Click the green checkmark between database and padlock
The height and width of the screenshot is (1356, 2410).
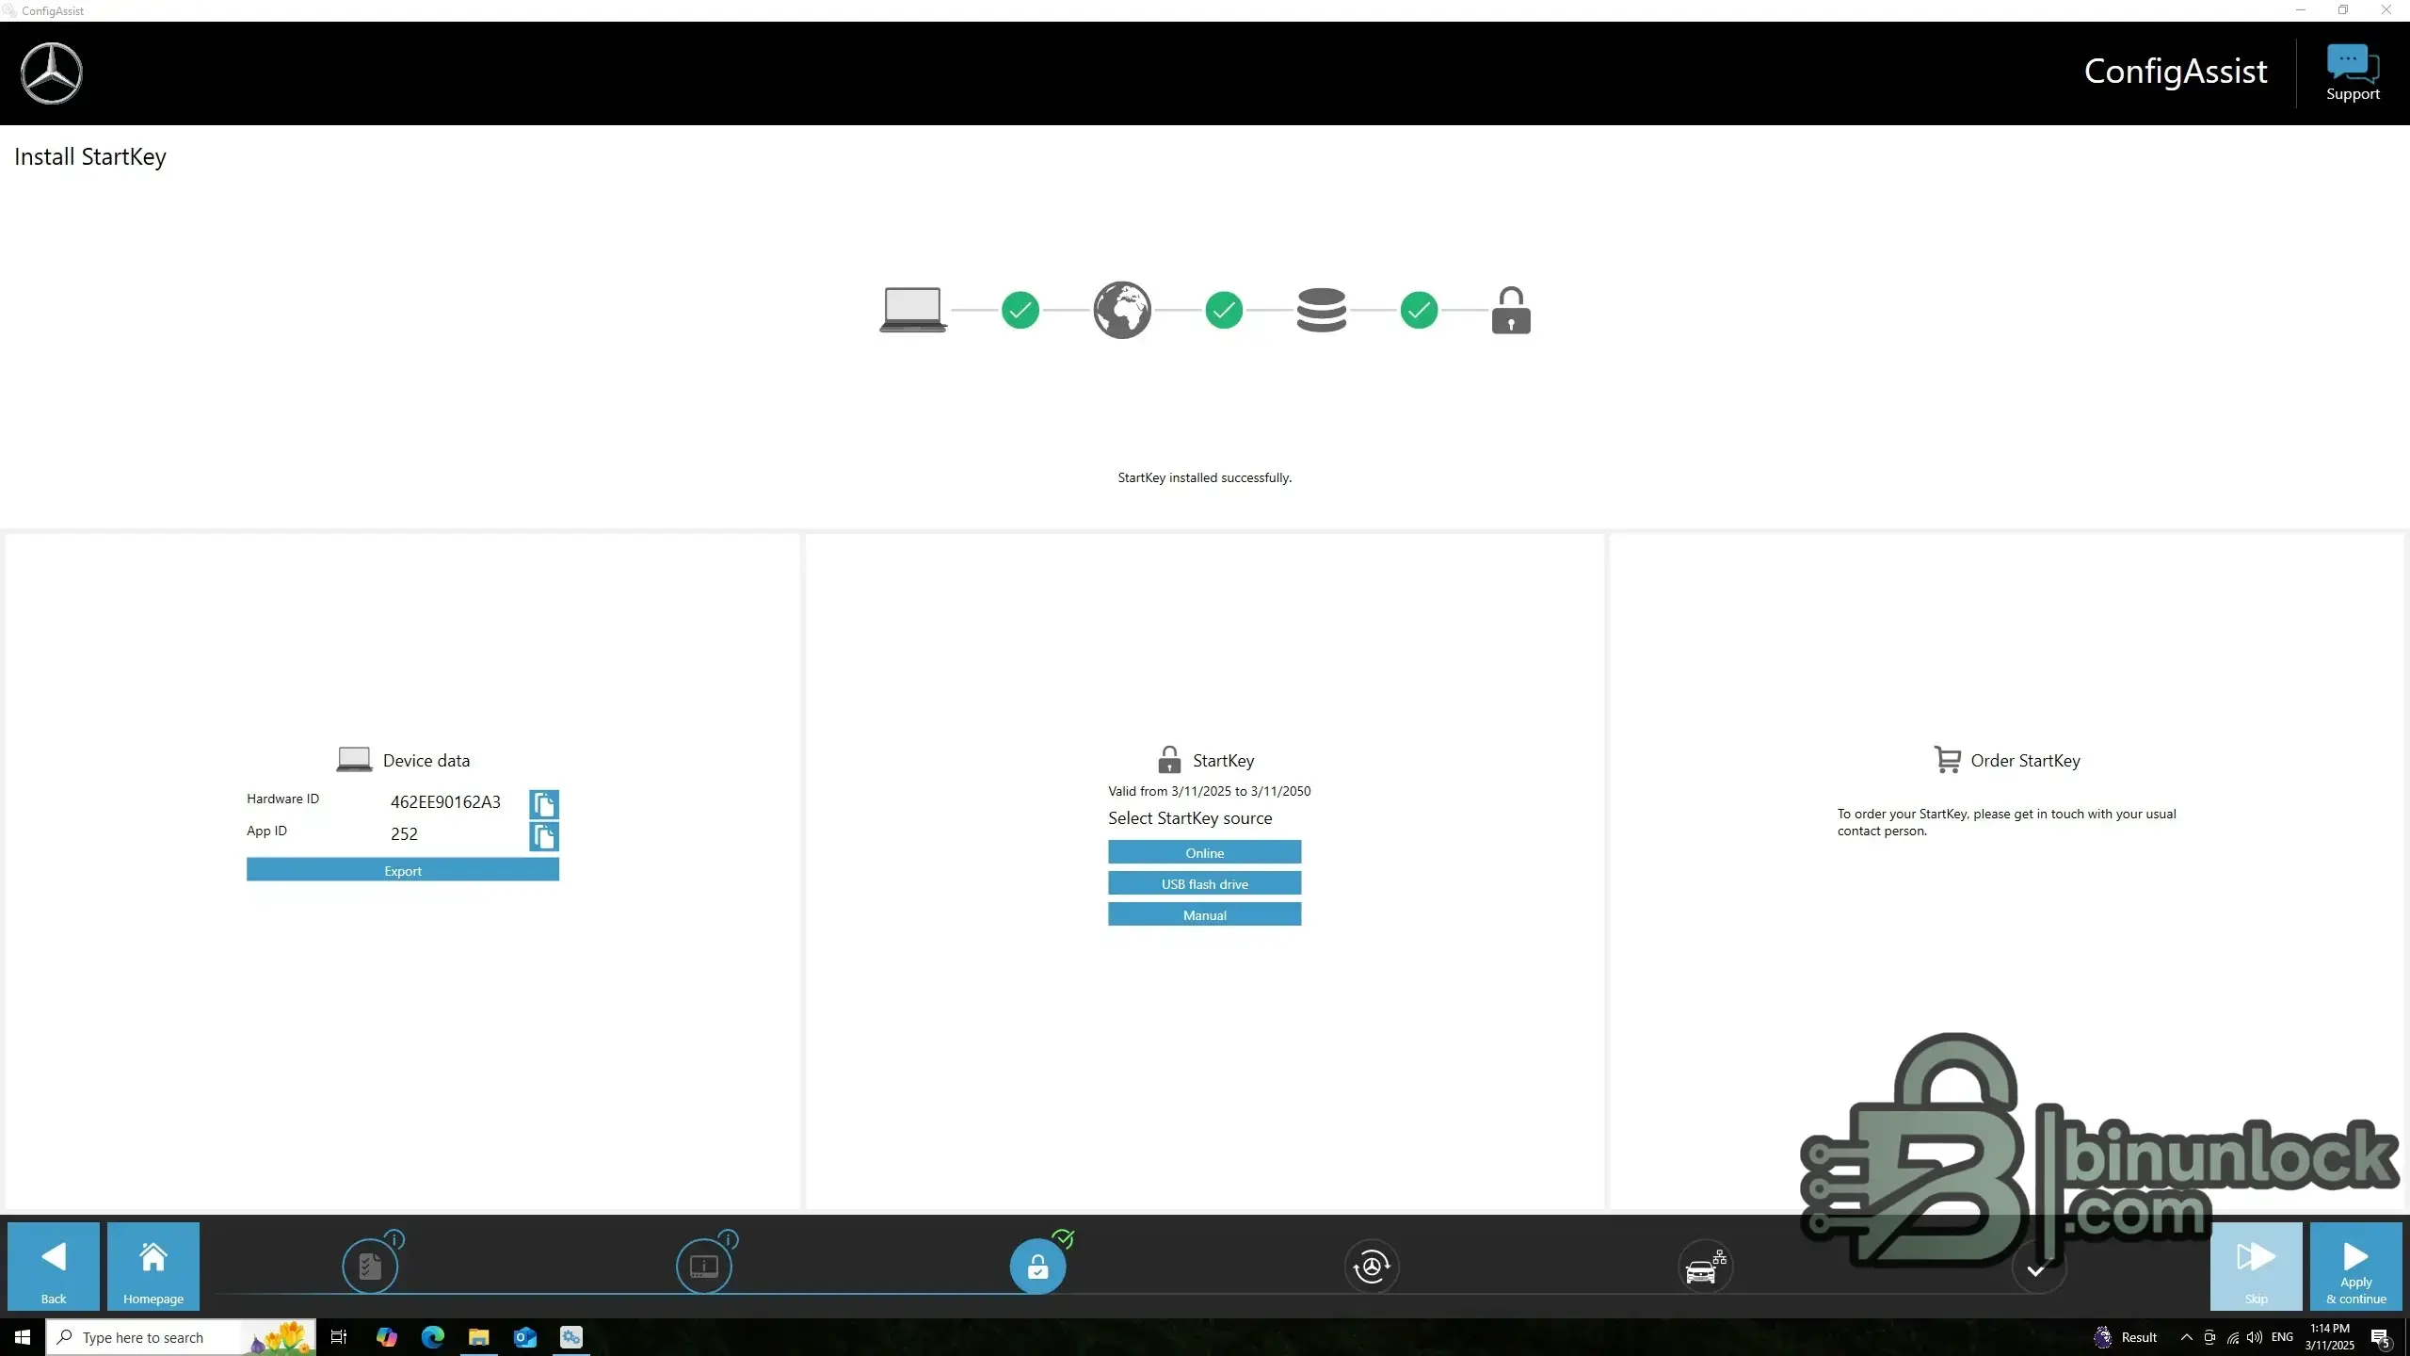click(x=1419, y=310)
